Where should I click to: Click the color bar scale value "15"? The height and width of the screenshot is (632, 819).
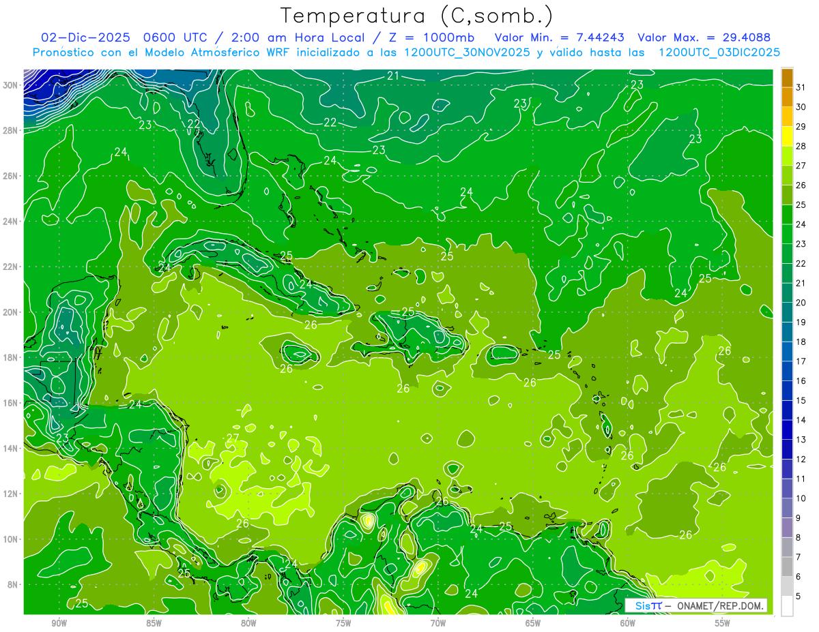801,400
